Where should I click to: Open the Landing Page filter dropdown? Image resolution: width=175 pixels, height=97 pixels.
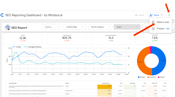[75, 27]
